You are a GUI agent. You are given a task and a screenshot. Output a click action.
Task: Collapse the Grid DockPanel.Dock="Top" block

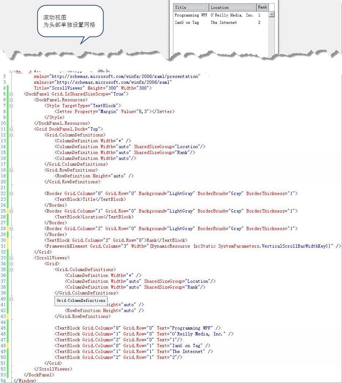[11, 129]
